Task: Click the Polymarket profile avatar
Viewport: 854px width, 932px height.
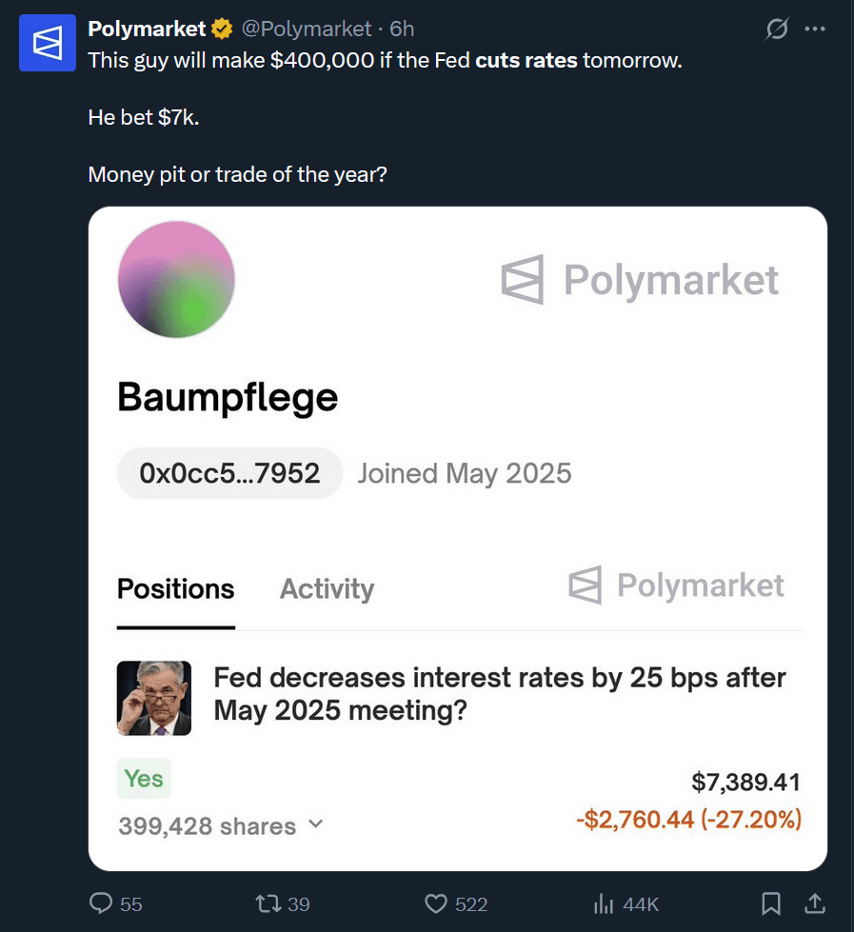Action: [48, 43]
